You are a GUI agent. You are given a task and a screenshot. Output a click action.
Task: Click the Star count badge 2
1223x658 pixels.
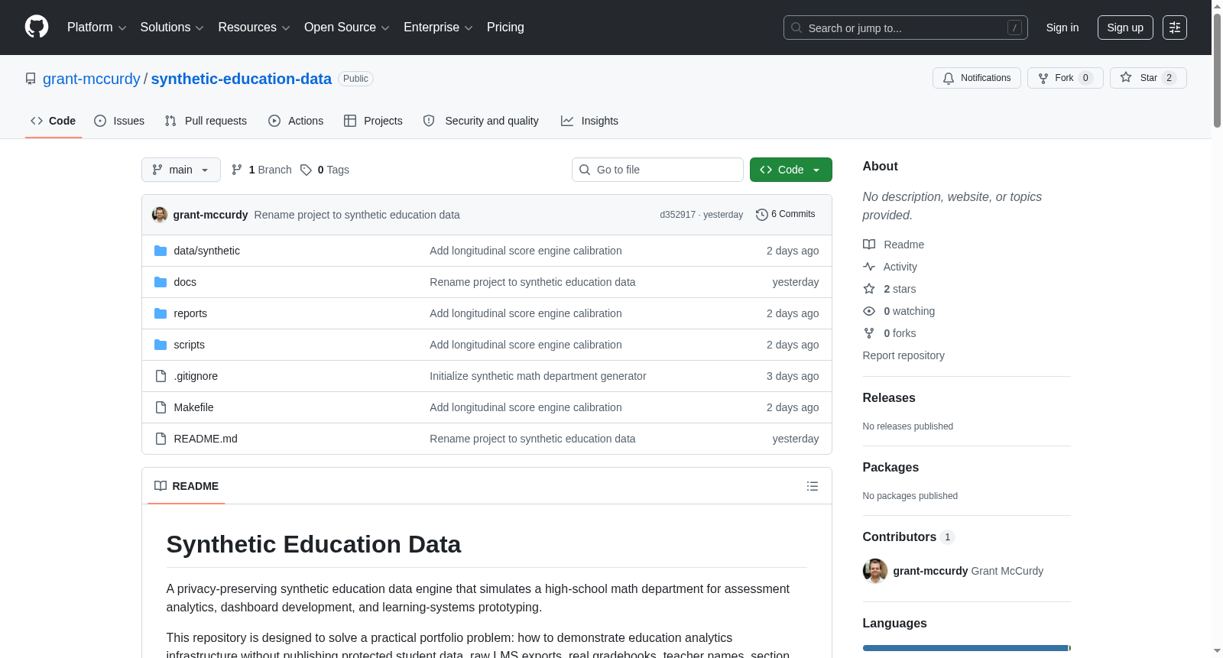point(1169,78)
